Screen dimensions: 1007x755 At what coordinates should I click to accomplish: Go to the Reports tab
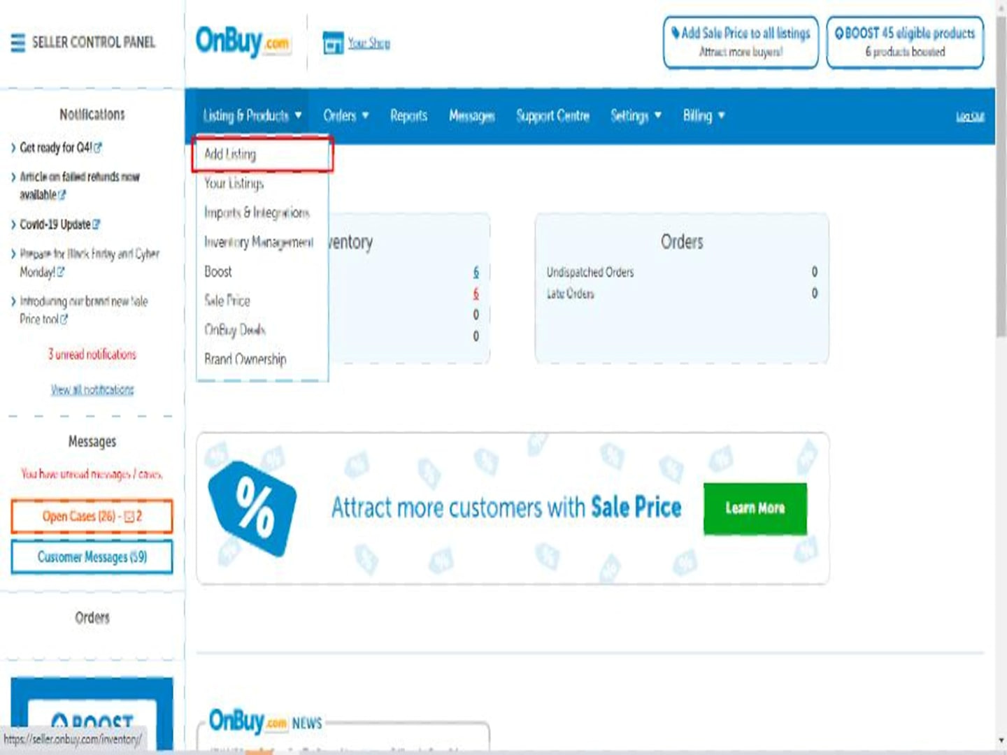(408, 115)
